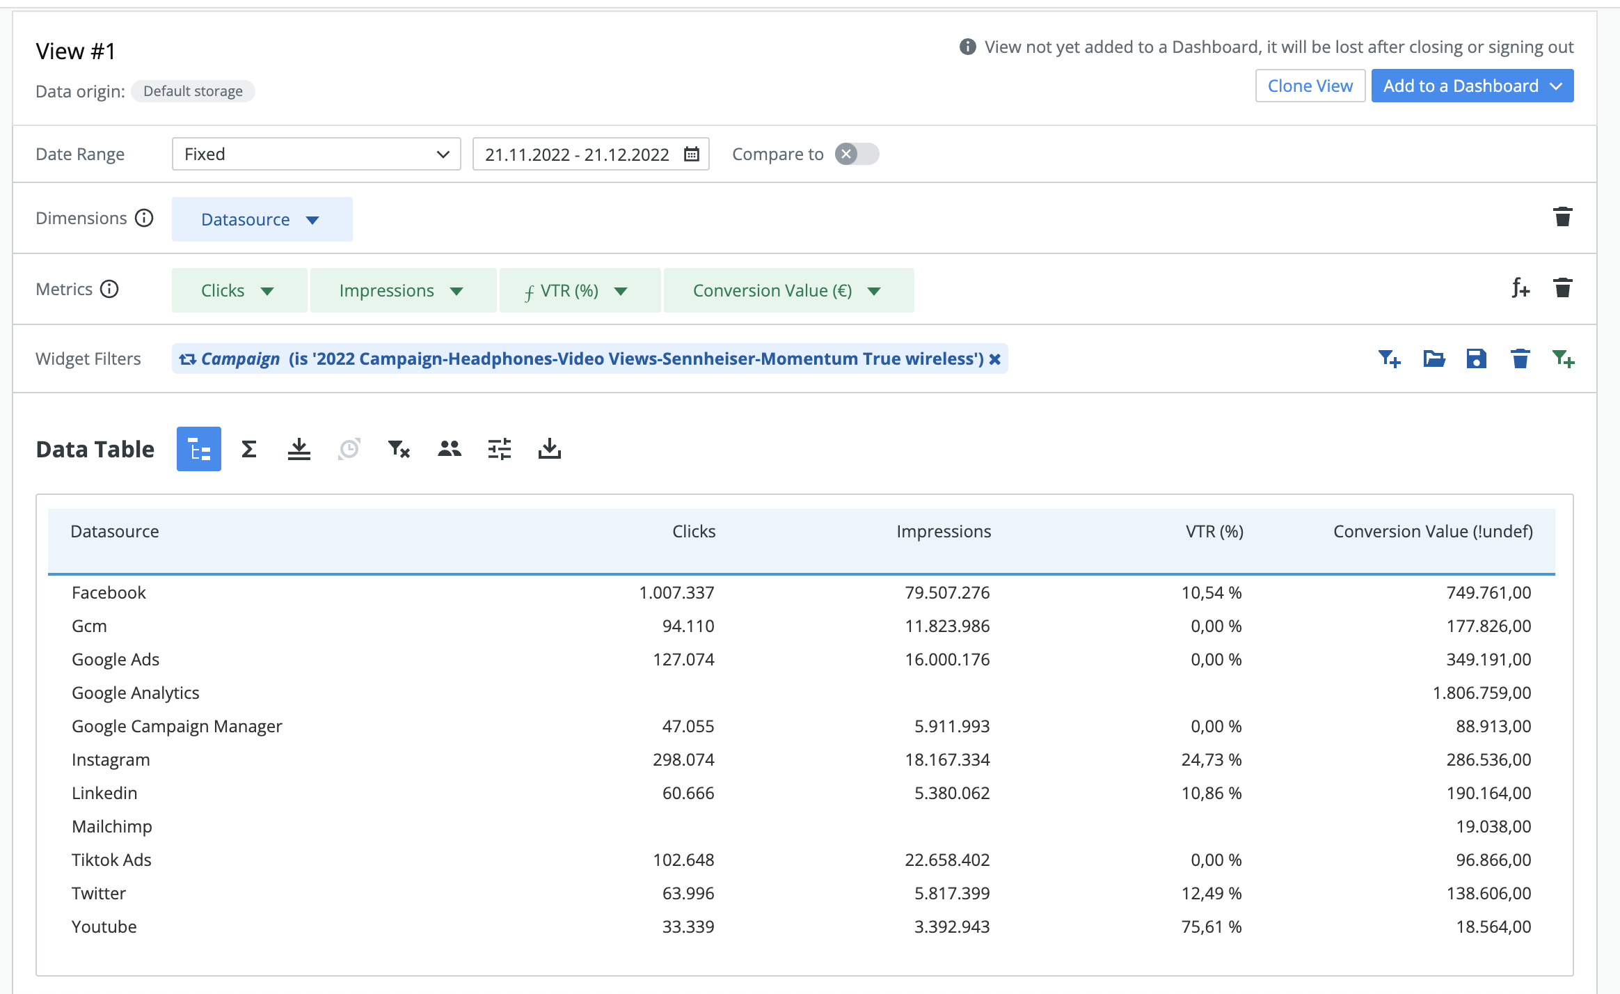The width and height of the screenshot is (1620, 994).
Task: Delete all dimensions with trash icon
Action: [1562, 217]
